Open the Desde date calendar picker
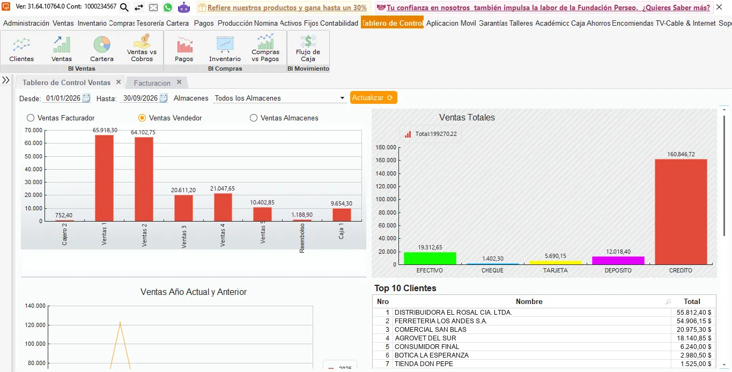The width and height of the screenshot is (732, 372). [x=86, y=98]
